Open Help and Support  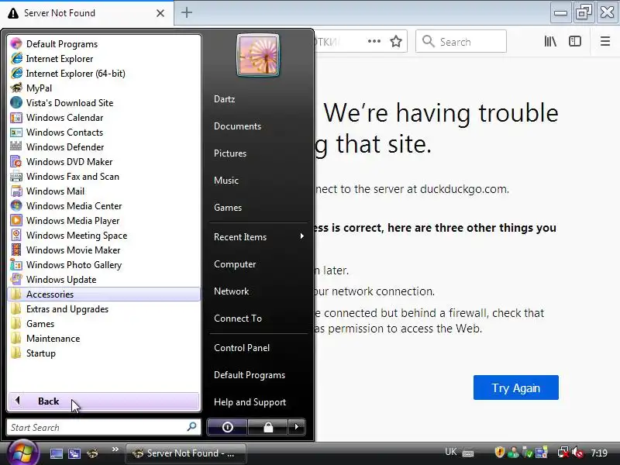tap(250, 402)
